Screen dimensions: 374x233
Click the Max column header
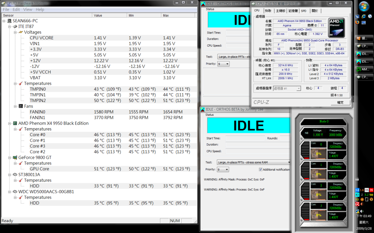click(x=178, y=15)
